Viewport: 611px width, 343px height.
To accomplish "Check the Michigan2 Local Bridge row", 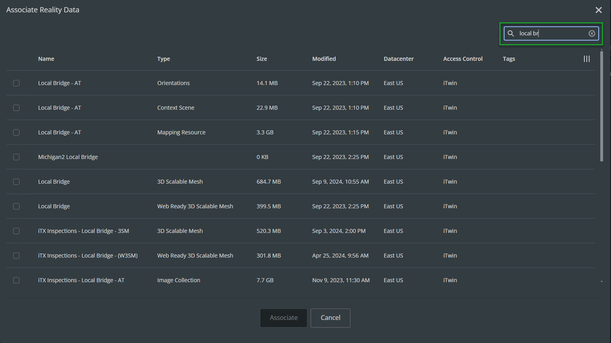I will pos(16,157).
